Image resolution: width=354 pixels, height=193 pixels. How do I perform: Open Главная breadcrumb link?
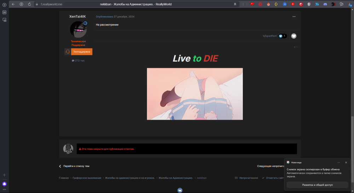point(64,178)
